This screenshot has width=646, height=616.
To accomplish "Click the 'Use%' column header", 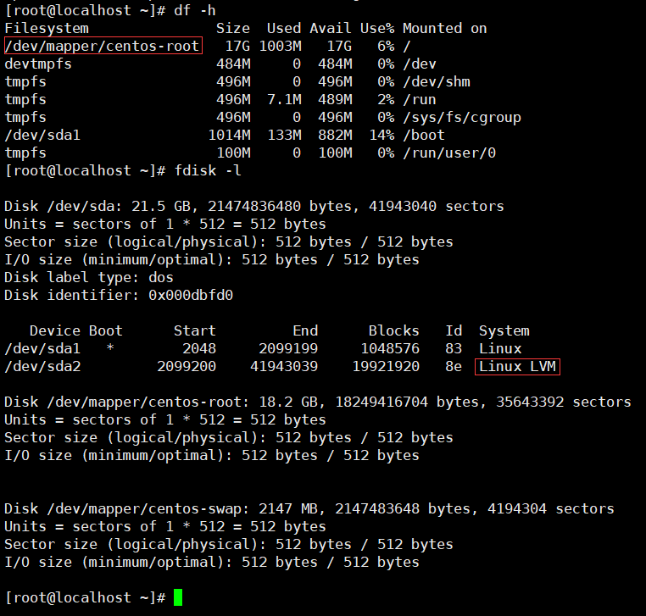I will pos(377,29).
